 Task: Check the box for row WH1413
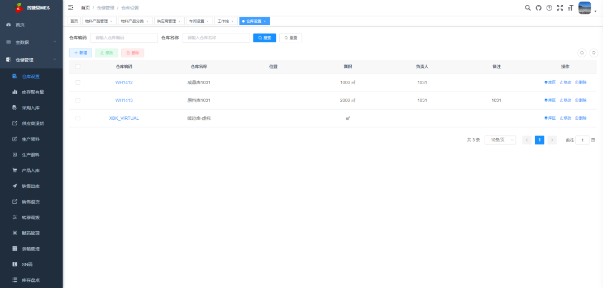(x=78, y=100)
